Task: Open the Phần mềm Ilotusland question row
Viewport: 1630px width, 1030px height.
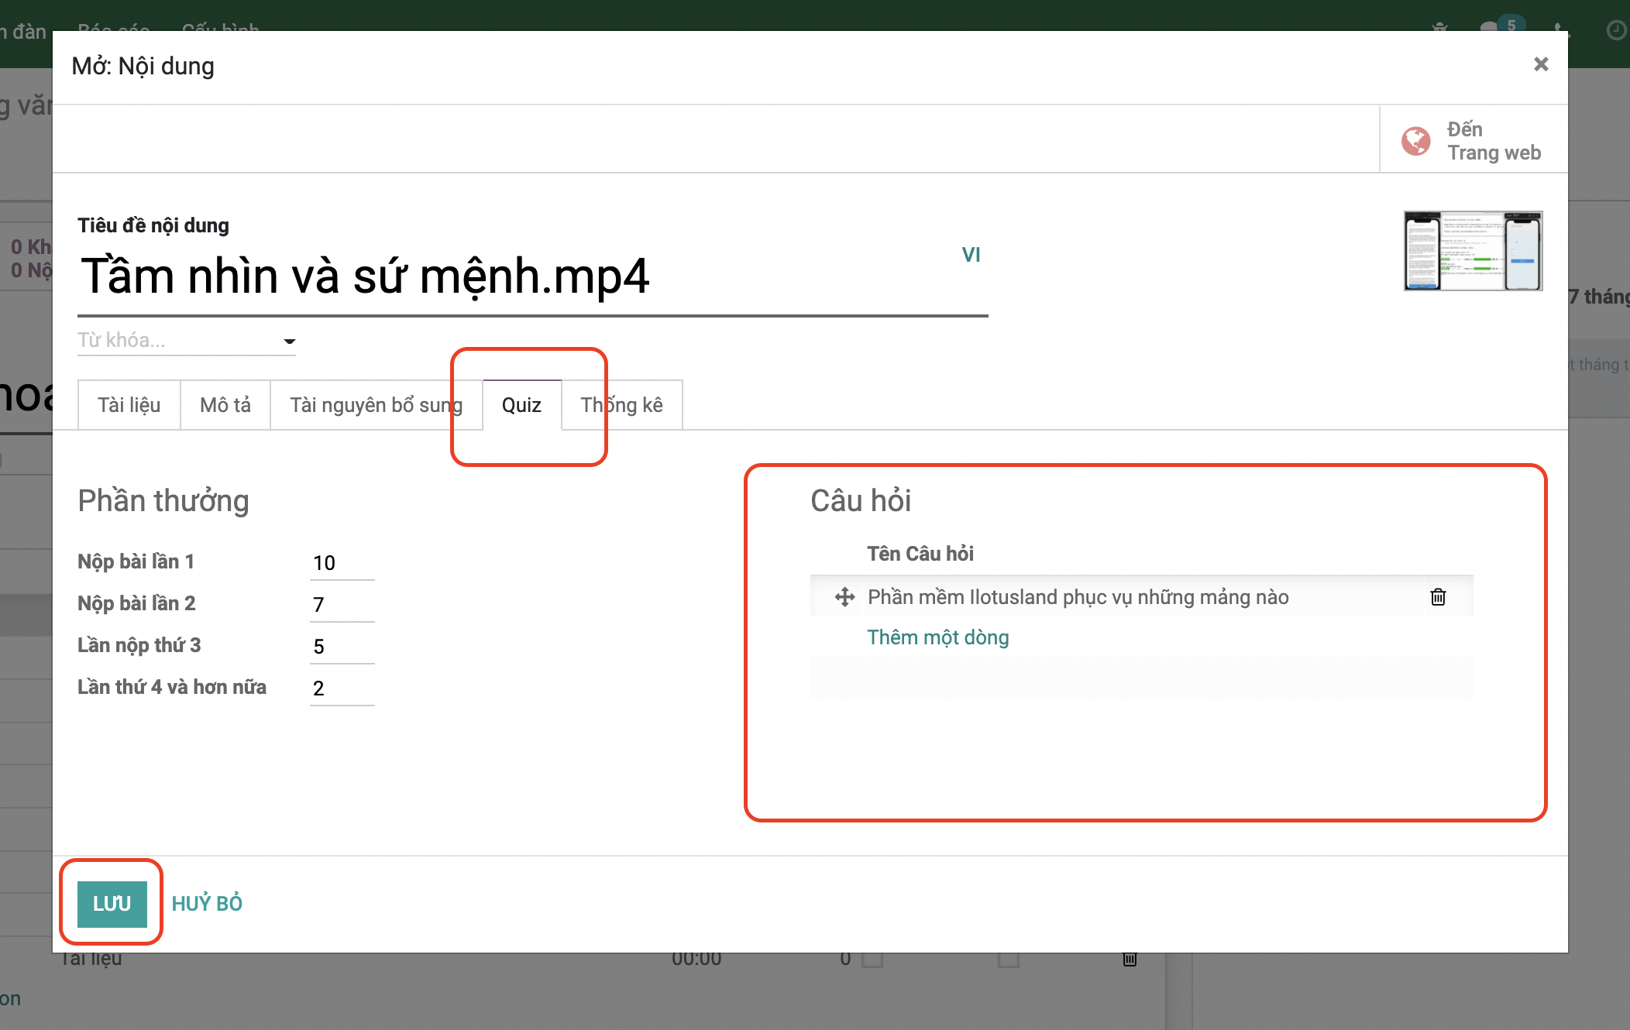Action: [x=1078, y=597]
